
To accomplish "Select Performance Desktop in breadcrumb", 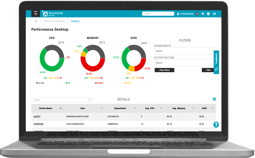I will pos(54,21).
